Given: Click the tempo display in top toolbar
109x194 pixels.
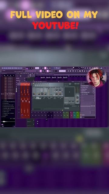Looking at the screenshot, I should [x=37, y=68].
